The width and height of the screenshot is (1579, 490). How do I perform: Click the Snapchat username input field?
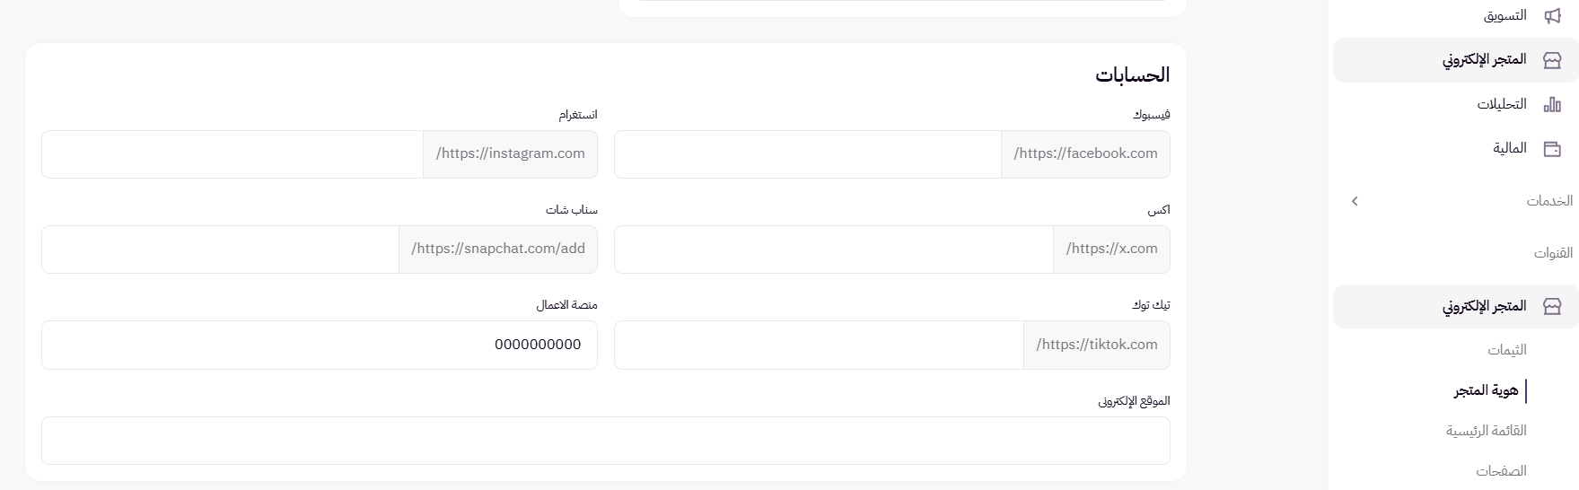pyautogui.click(x=220, y=249)
